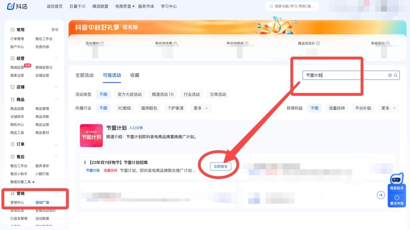Click the 售后 section icon in sidebar
Screen dimensions: 410x230
[12, 157]
